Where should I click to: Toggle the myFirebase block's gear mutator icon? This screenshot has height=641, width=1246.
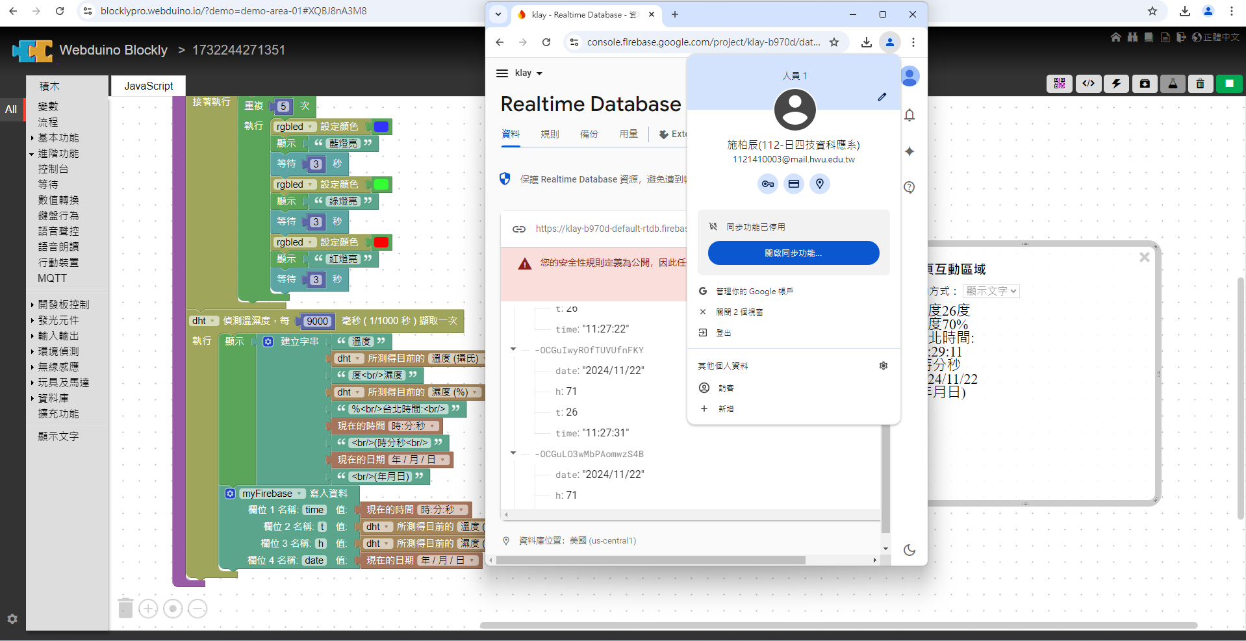pyautogui.click(x=230, y=494)
